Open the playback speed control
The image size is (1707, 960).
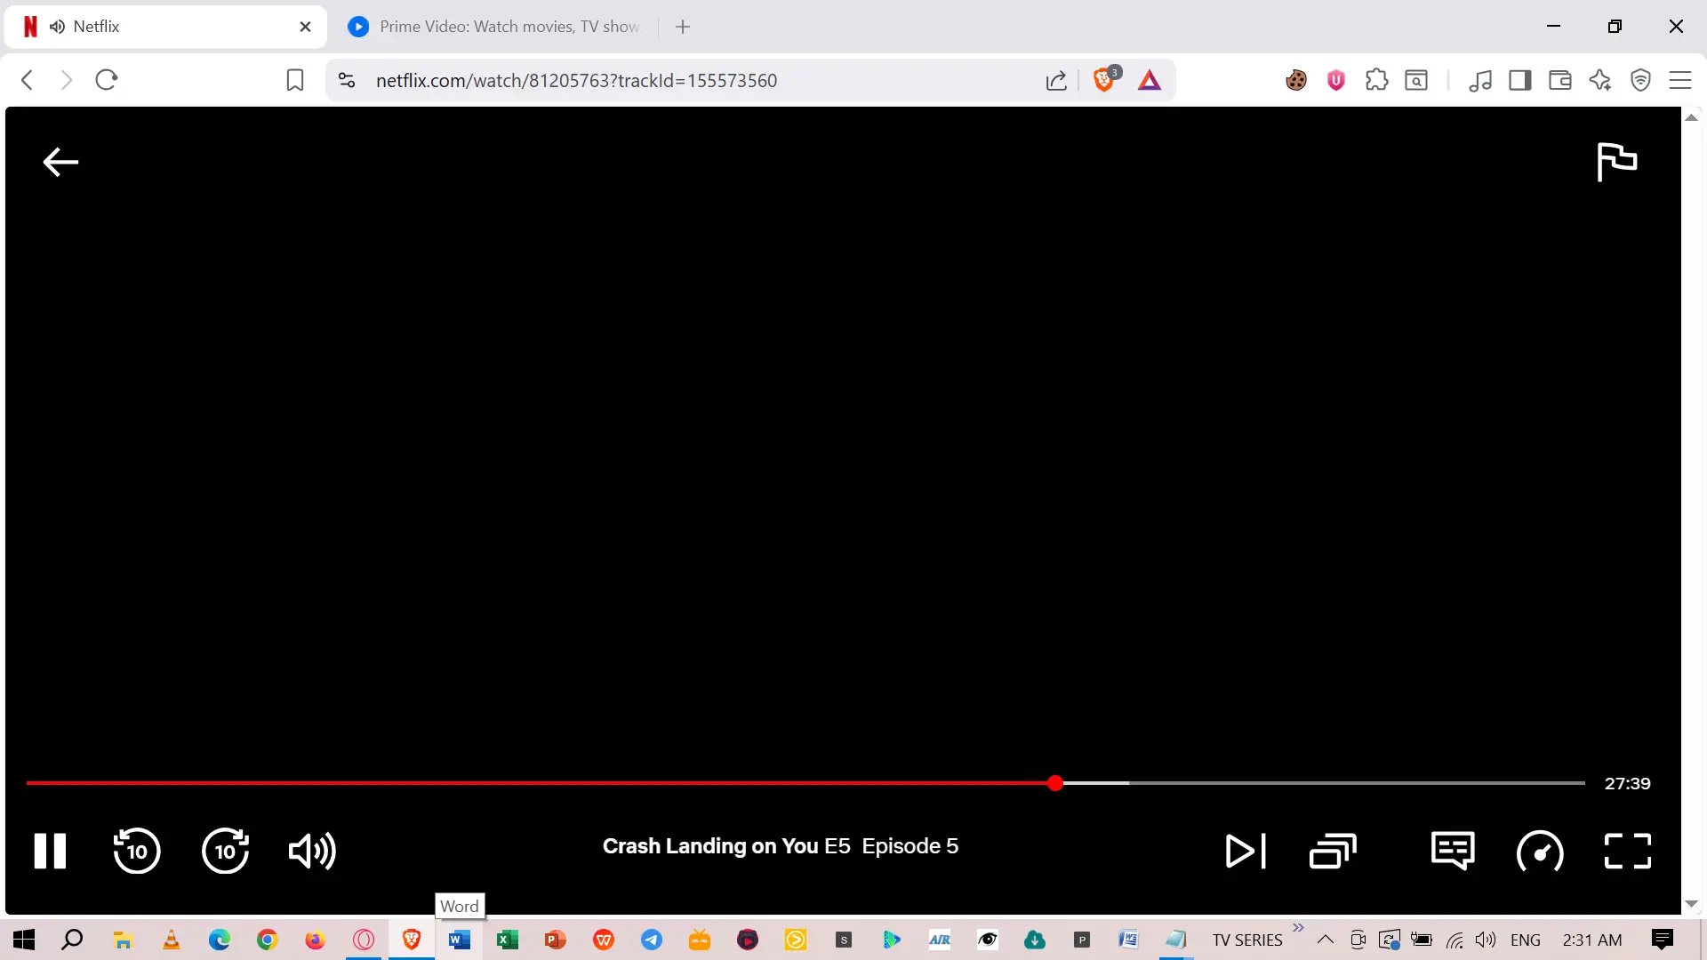pyautogui.click(x=1540, y=852)
